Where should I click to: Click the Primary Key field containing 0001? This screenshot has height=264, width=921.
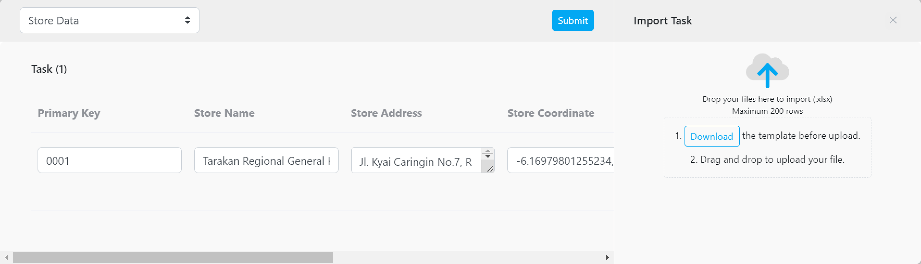click(x=109, y=160)
